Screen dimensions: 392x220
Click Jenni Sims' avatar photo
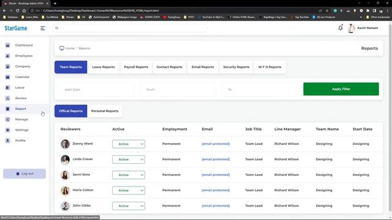65,175
